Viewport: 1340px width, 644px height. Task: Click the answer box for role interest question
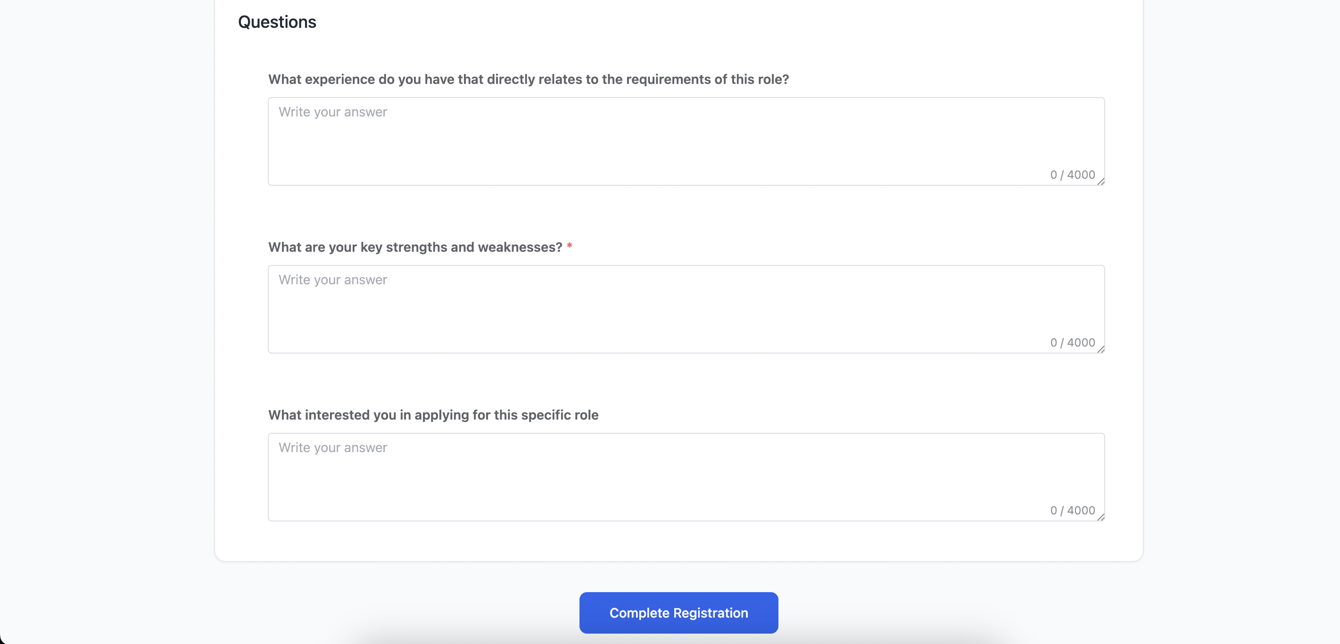pos(686,477)
